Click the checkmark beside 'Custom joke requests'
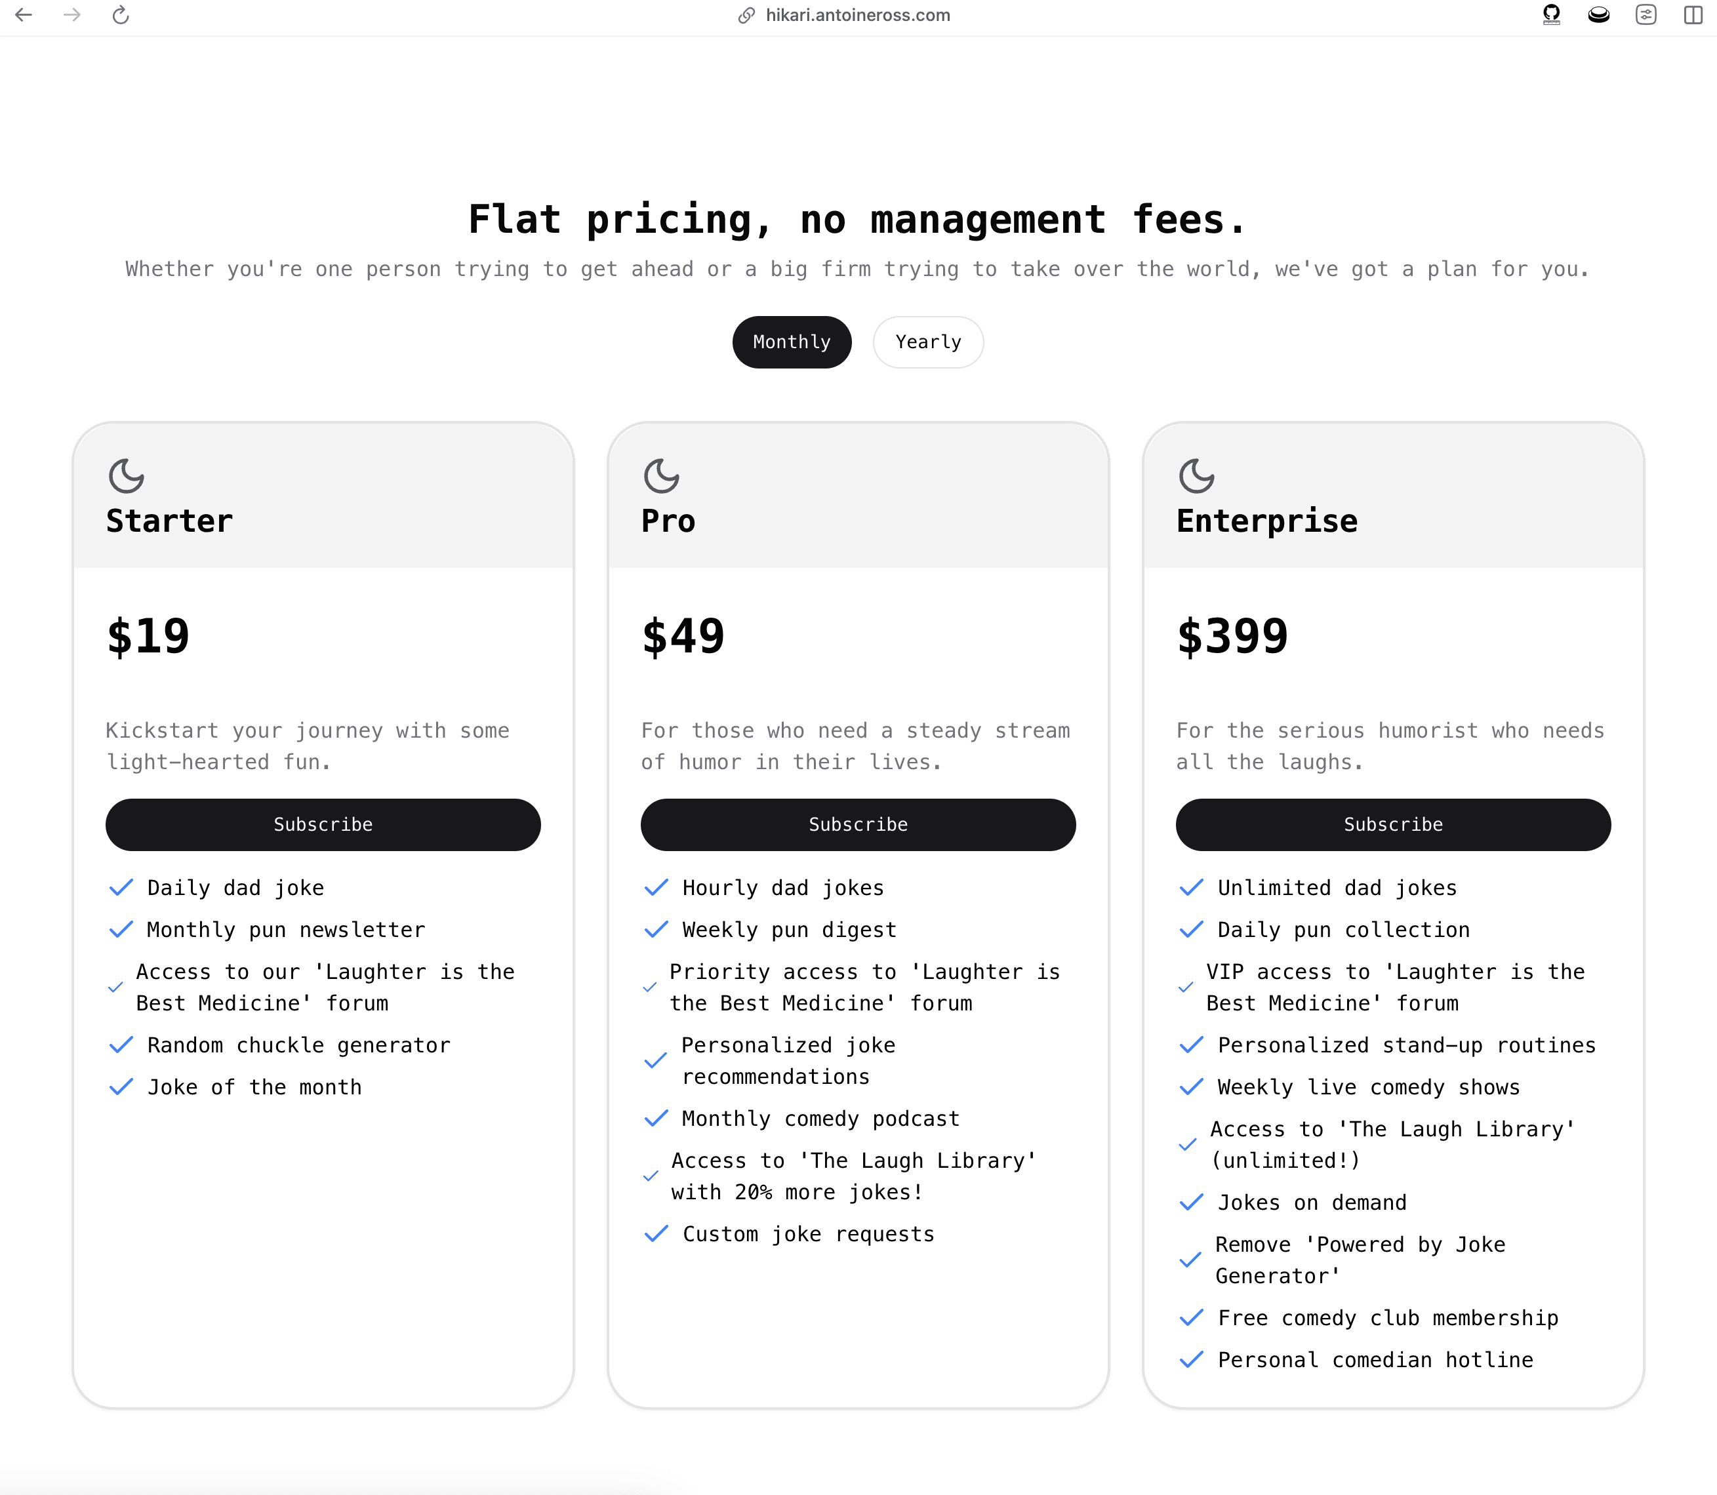 click(x=656, y=1233)
